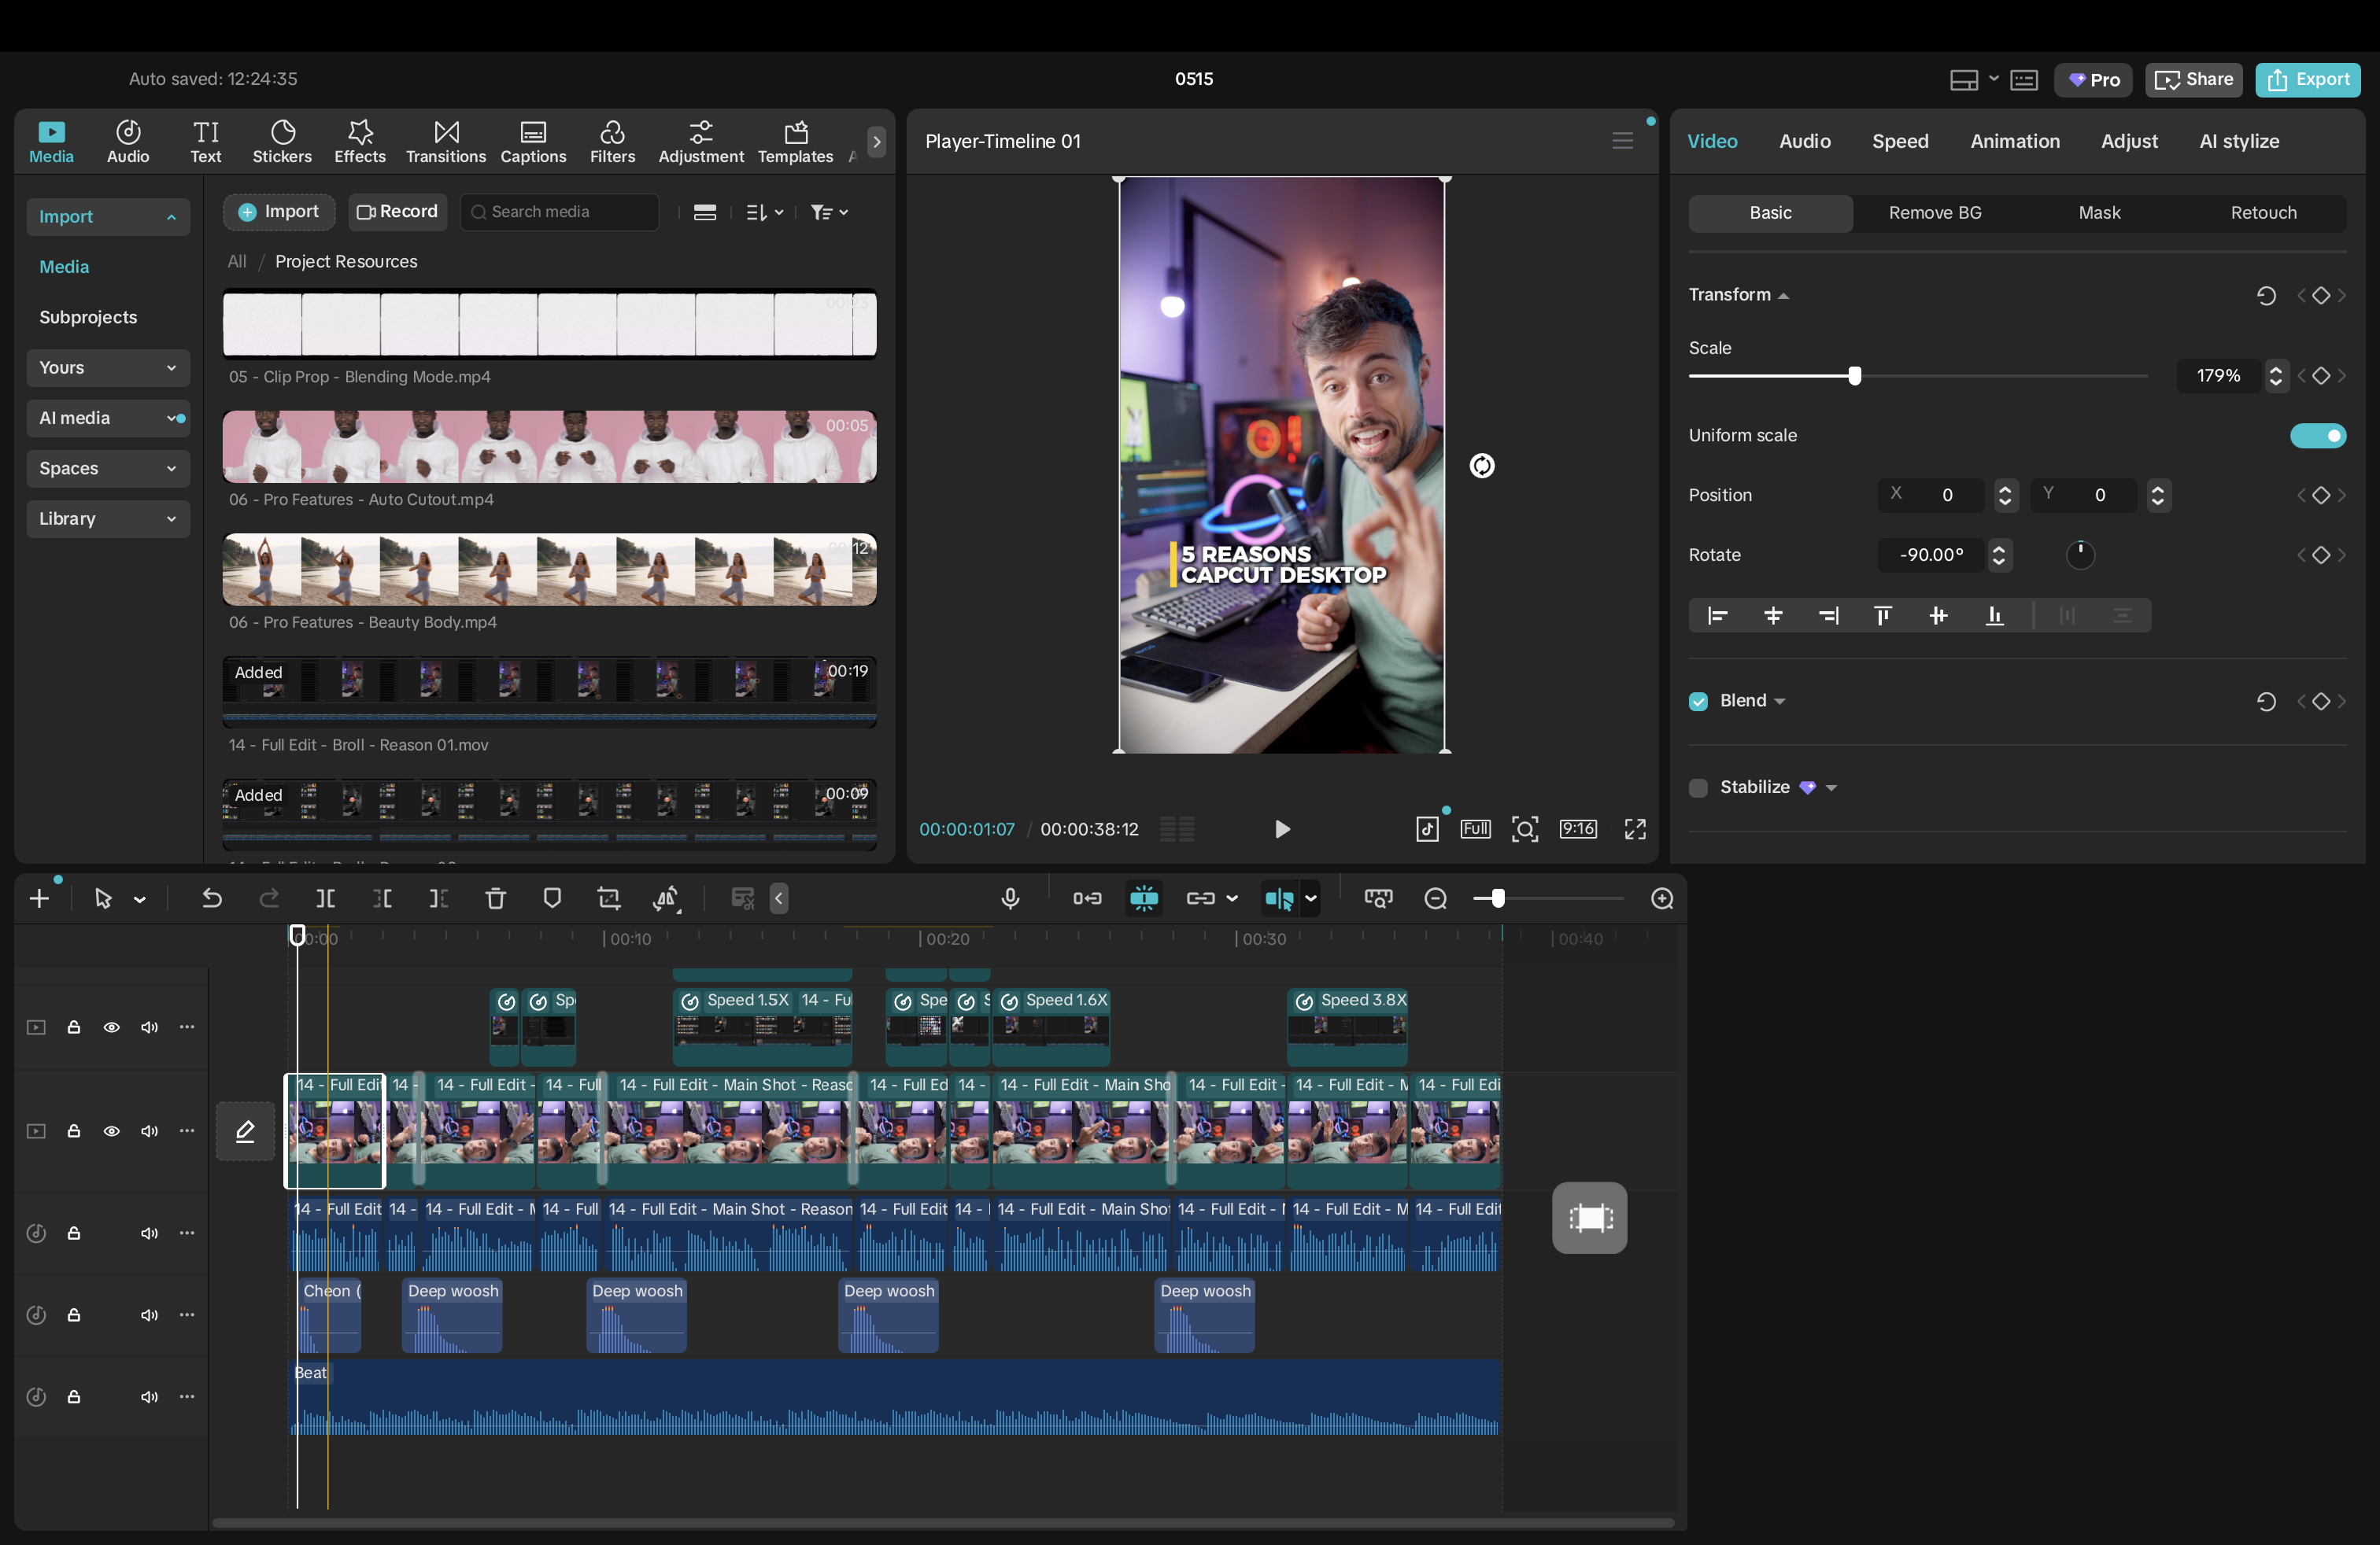Open the media sort dropdown

(765, 212)
